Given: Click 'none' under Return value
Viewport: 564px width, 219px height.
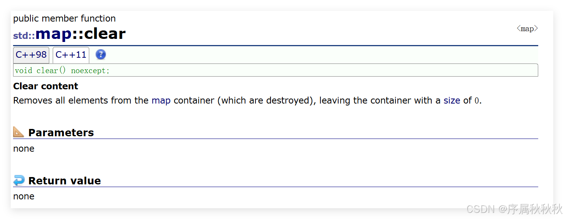Looking at the screenshot, I should (x=23, y=196).
